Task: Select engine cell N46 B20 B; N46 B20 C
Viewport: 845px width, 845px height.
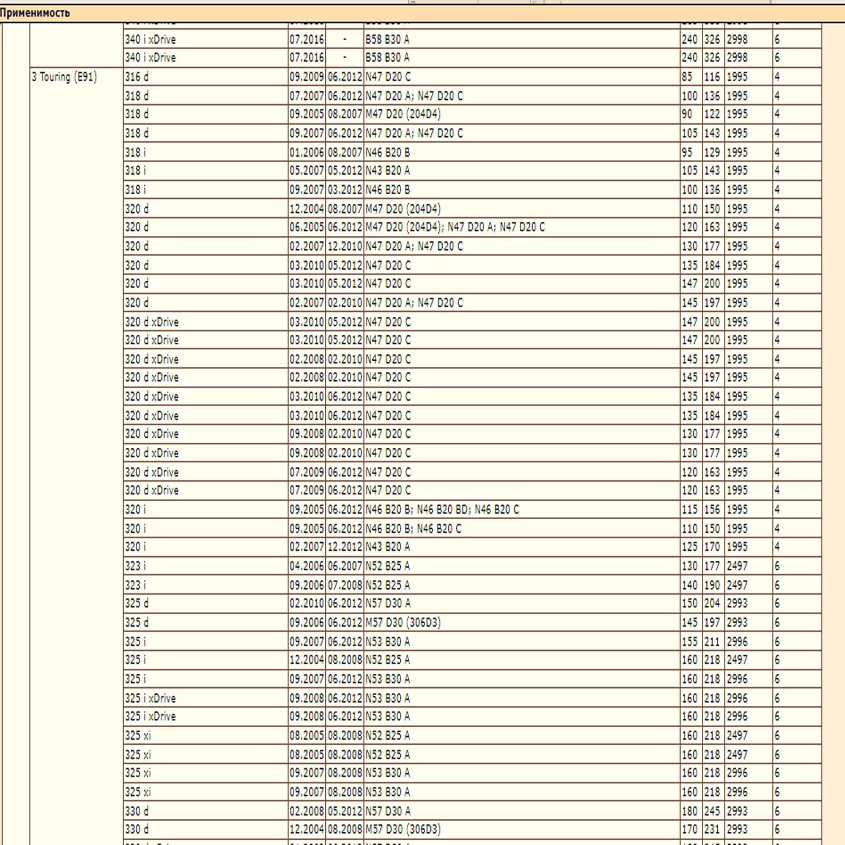Action: 414,529
